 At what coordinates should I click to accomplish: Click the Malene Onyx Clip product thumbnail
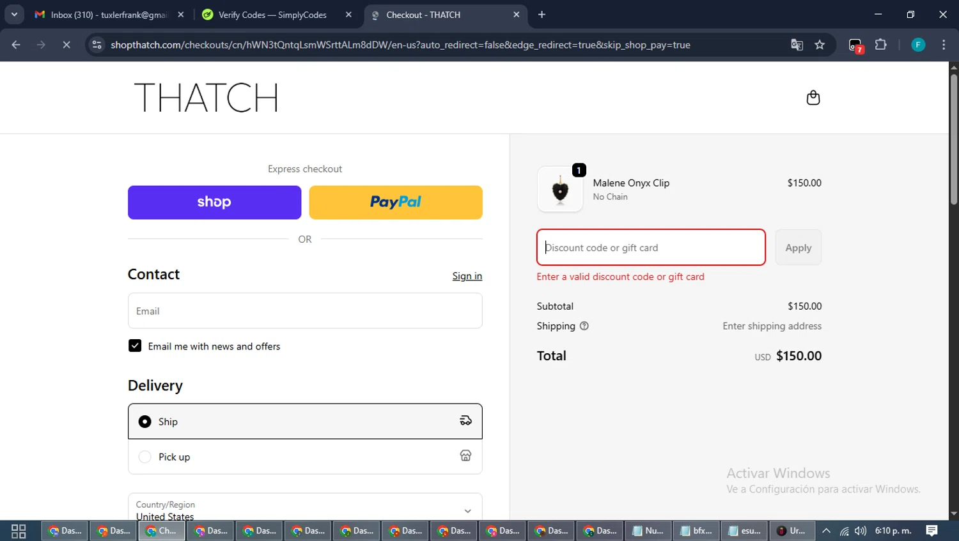[x=560, y=189]
